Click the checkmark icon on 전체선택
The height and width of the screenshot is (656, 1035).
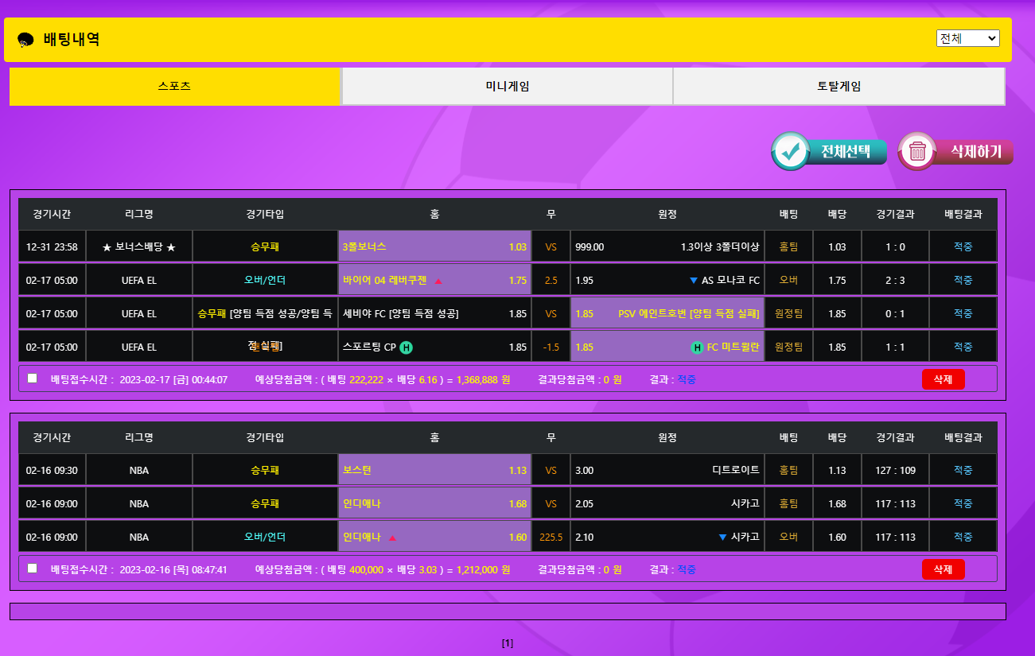tap(791, 152)
